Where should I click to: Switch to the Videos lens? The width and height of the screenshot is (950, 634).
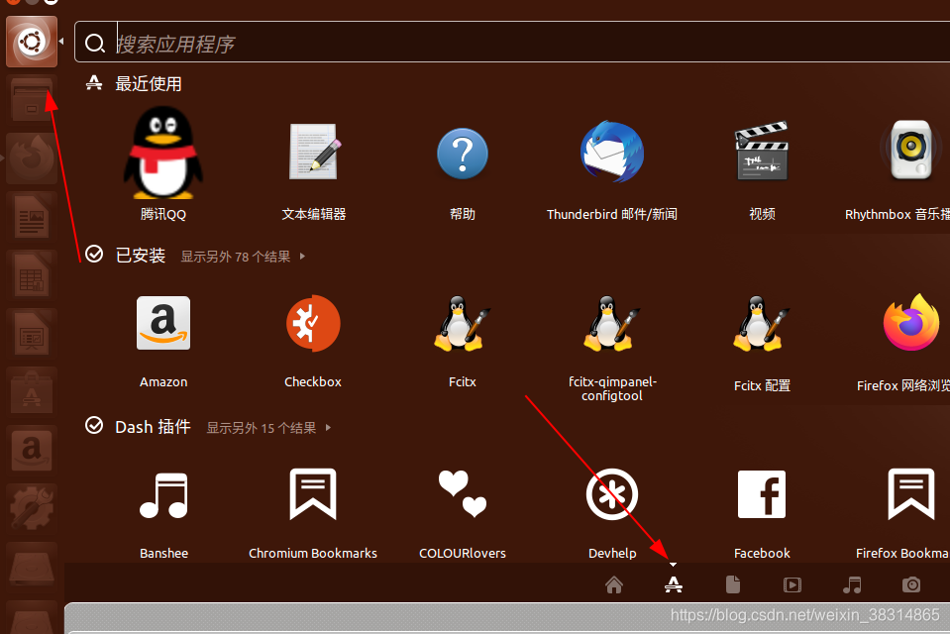click(792, 584)
